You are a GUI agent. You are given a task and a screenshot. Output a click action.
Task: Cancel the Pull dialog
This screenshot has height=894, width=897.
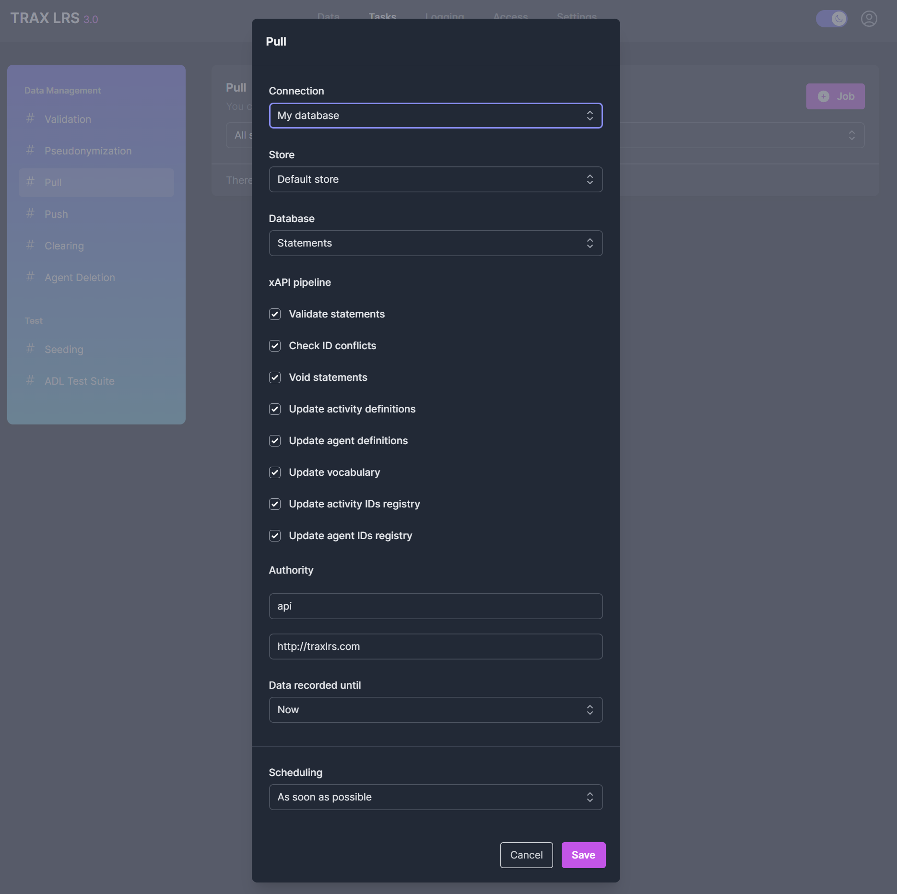click(x=526, y=855)
